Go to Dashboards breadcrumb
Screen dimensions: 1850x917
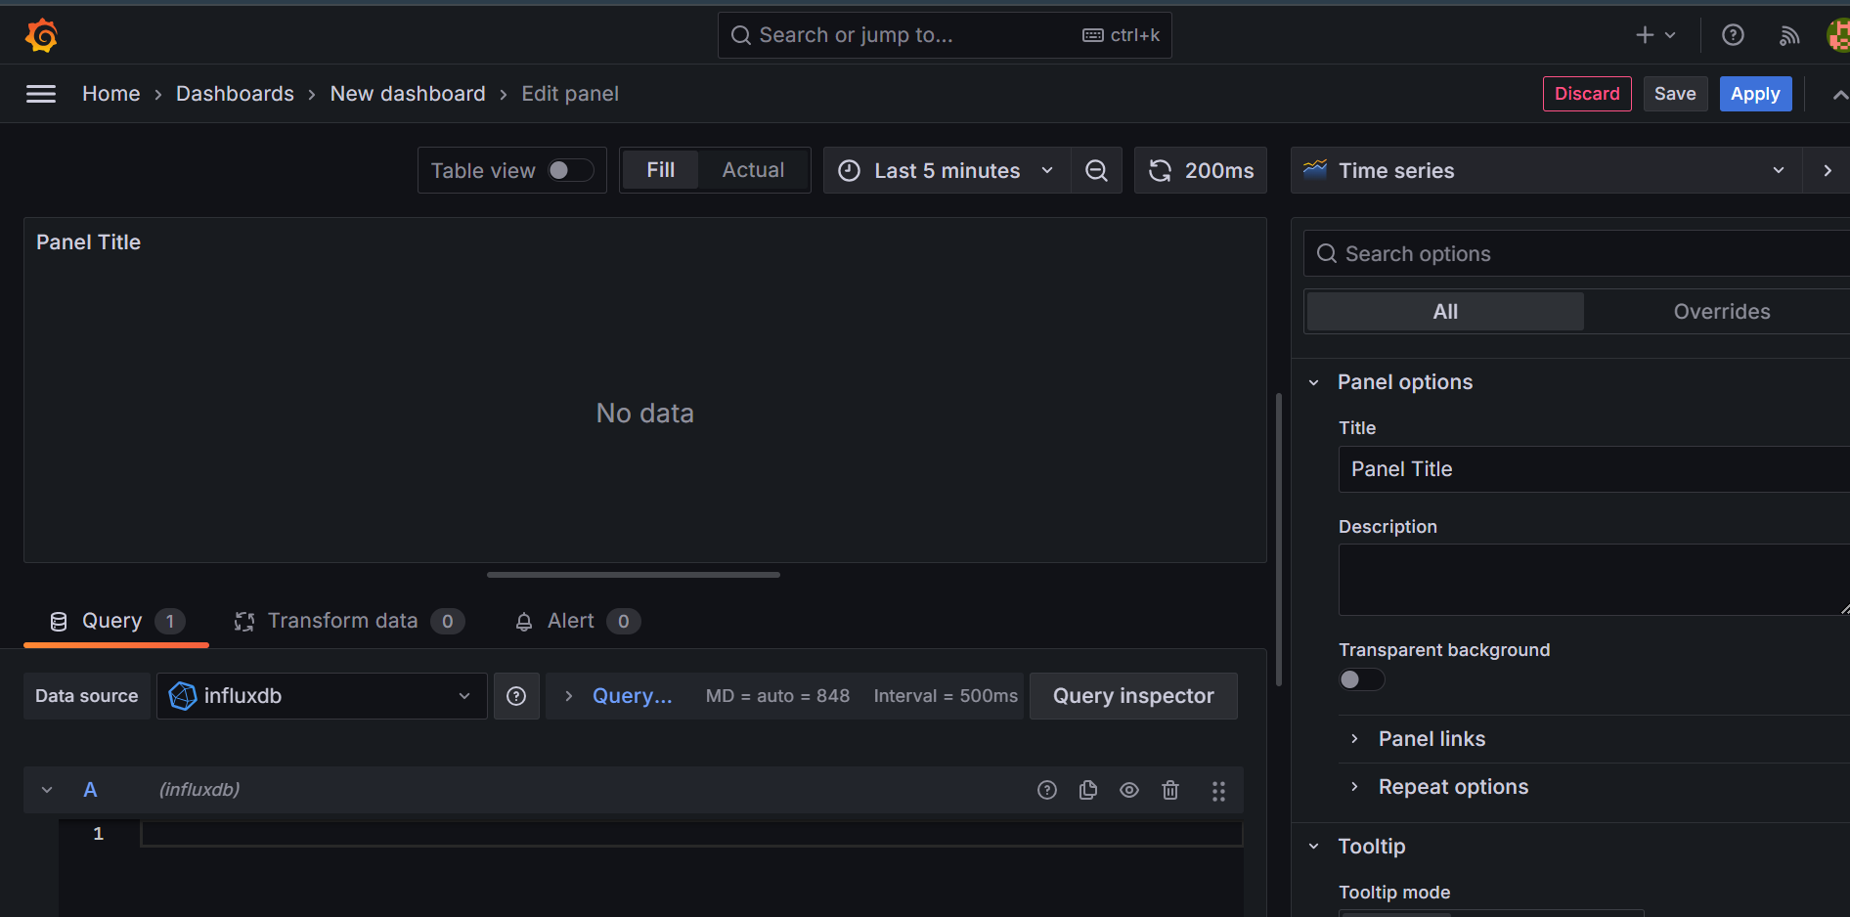pyautogui.click(x=235, y=94)
